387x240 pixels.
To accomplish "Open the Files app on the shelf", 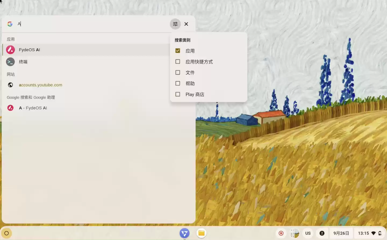I will pyautogui.click(x=201, y=233).
